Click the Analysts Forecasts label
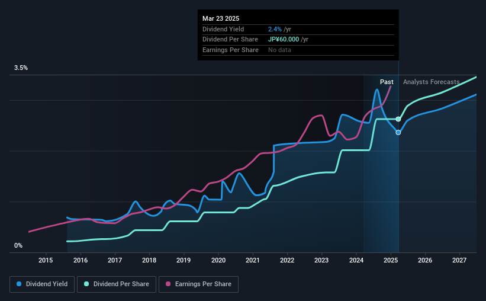This screenshot has width=486, height=301. coord(431,82)
